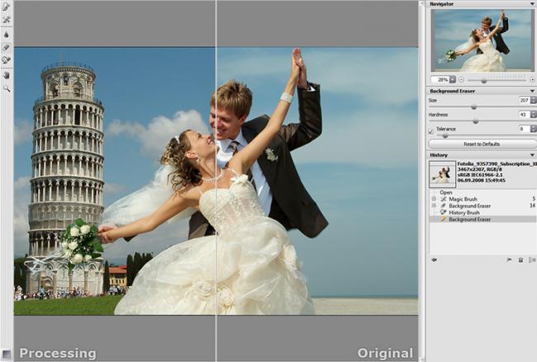Click the trash delete icon below History
This screenshot has height=362, width=537.
coord(520,260)
